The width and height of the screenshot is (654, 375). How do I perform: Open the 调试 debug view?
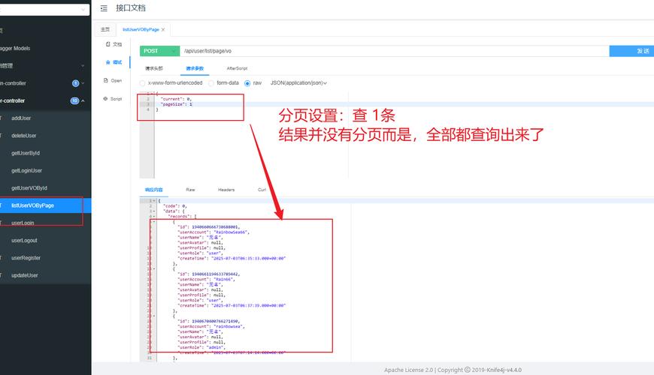pyautogui.click(x=114, y=62)
